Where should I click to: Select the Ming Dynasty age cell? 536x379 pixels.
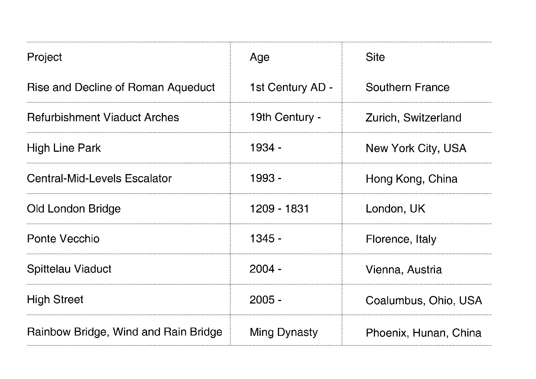[x=284, y=332]
